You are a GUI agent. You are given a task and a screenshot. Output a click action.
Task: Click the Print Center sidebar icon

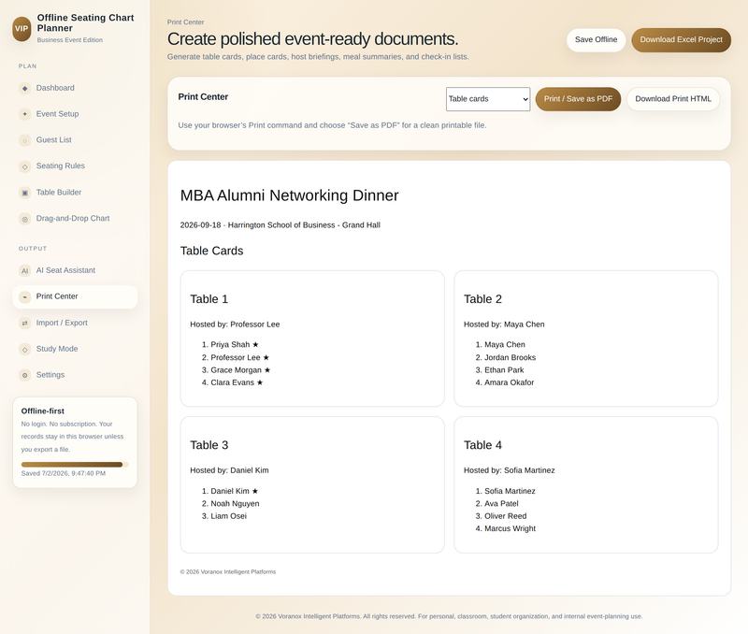click(25, 296)
